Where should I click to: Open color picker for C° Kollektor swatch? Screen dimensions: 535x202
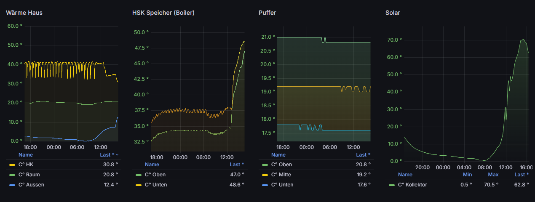[x=392, y=185]
